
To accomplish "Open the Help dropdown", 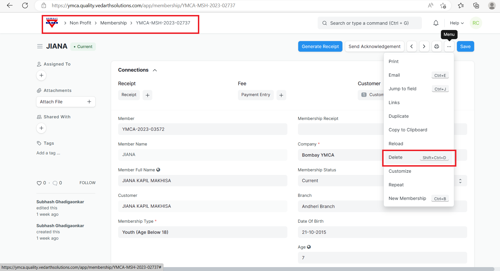I will pyautogui.click(x=457, y=23).
